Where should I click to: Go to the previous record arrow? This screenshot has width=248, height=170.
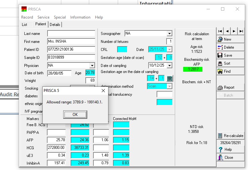tap(227, 31)
